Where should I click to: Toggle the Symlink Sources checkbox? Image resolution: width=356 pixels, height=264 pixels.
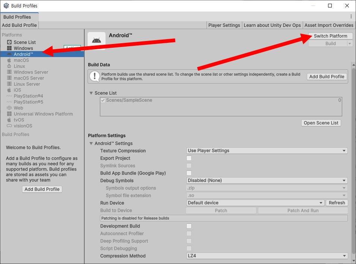tap(189, 166)
